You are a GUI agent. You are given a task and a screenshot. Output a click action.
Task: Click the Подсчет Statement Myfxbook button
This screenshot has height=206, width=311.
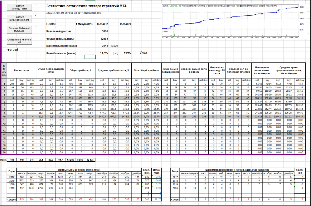[x=19, y=30]
